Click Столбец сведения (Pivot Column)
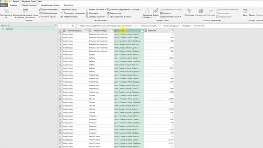 tap(95, 17)
